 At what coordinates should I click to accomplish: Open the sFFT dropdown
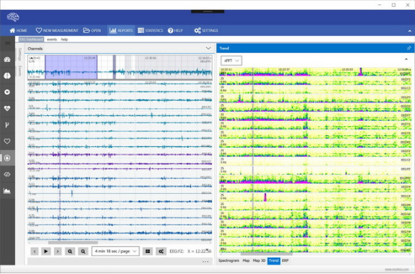231,60
